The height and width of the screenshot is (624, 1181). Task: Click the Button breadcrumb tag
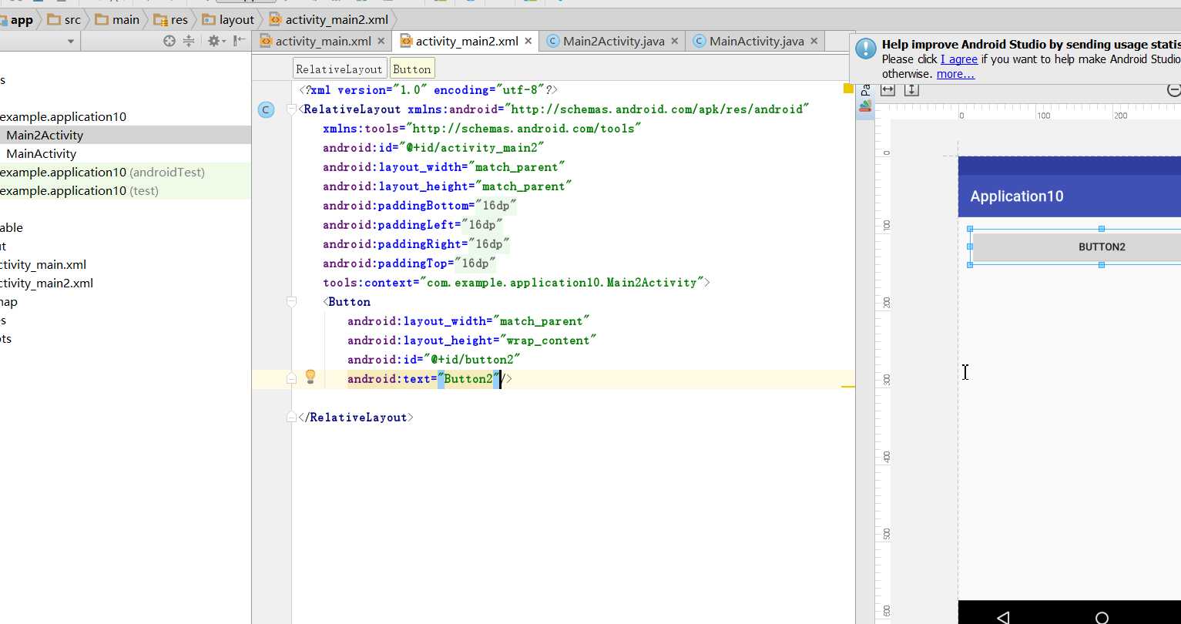click(x=412, y=69)
